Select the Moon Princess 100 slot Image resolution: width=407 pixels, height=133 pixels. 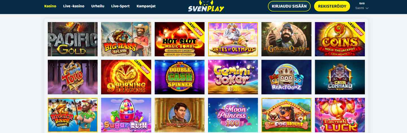[x=233, y=115]
